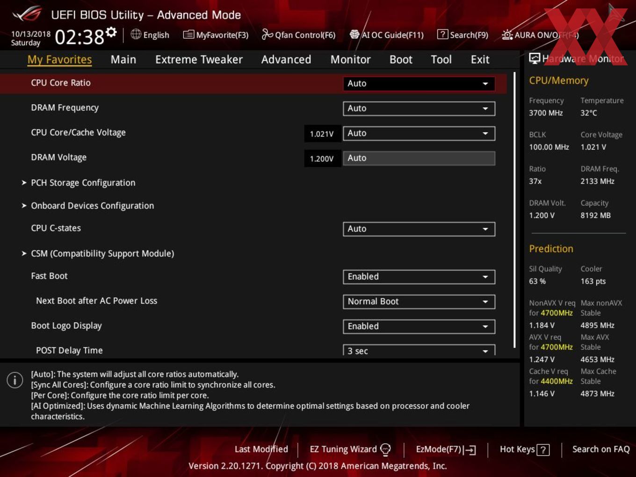This screenshot has height=477, width=636.
Task: Click the 1.021V voltage readout box
Action: coord(322,134)
